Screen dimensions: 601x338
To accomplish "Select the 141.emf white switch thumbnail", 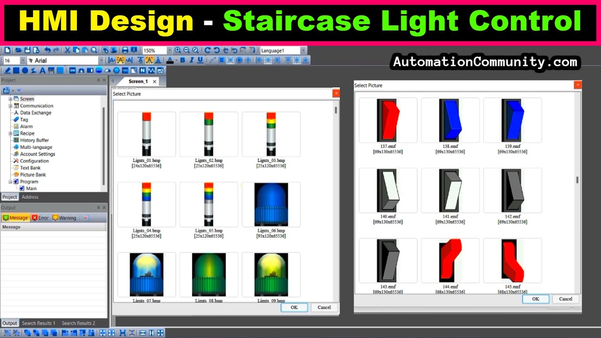I will 450,191.
